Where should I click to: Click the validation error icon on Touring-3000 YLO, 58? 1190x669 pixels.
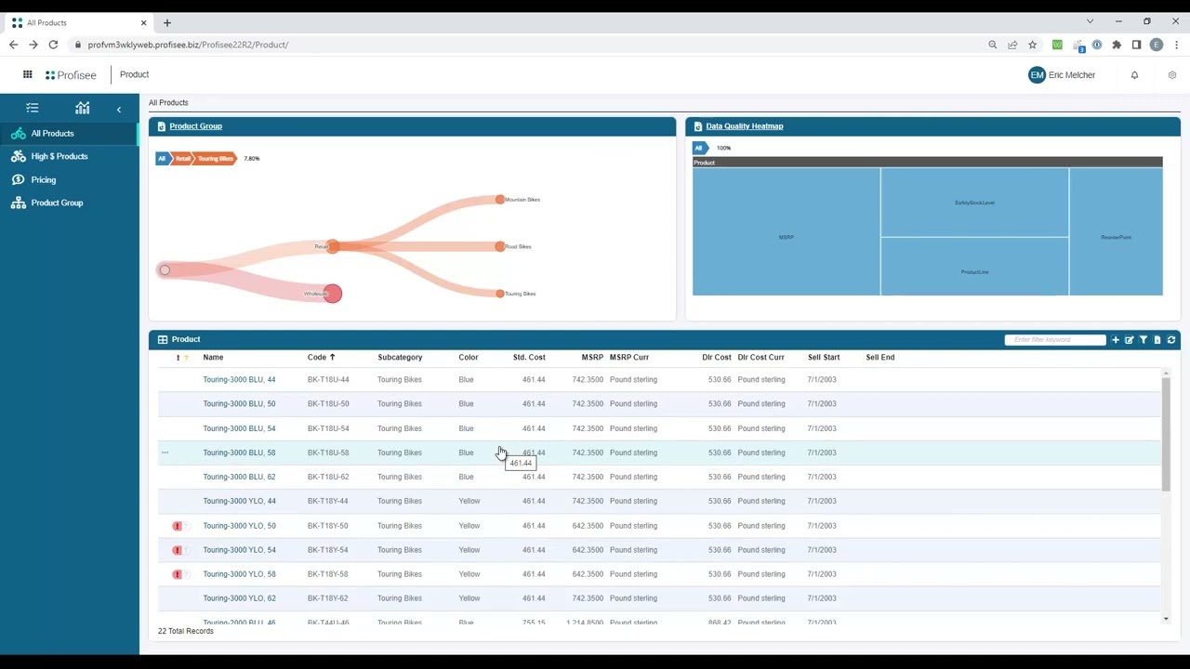click(x=177, y=574)
